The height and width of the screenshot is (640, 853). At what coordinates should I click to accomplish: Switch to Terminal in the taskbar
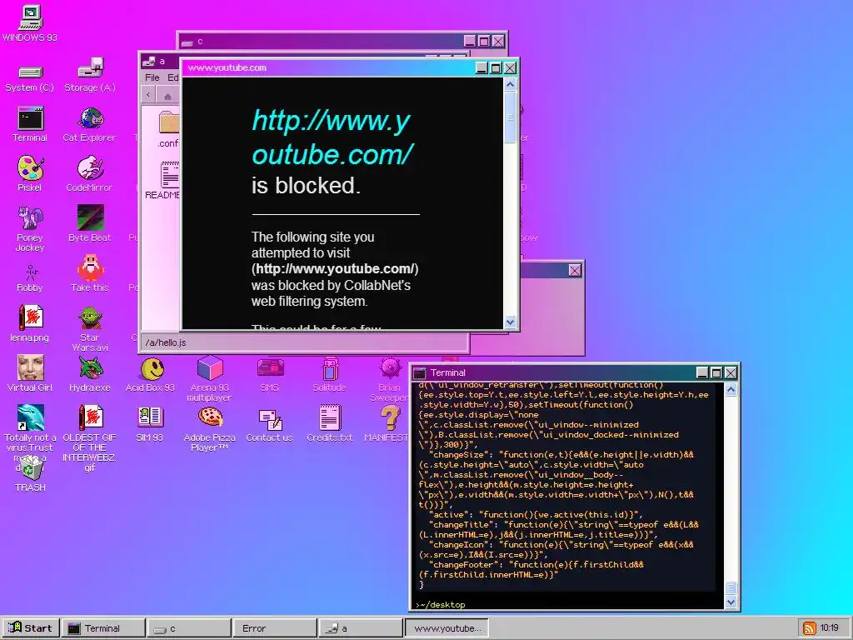pyautogui.click(x=103, y=628)
